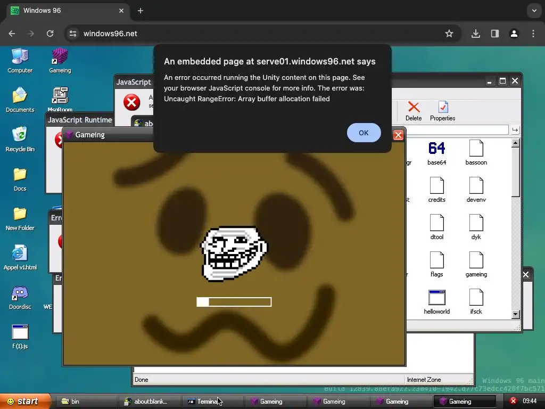Select the helloworld program in bin window
Screen dimensions: 545x409
436,302
